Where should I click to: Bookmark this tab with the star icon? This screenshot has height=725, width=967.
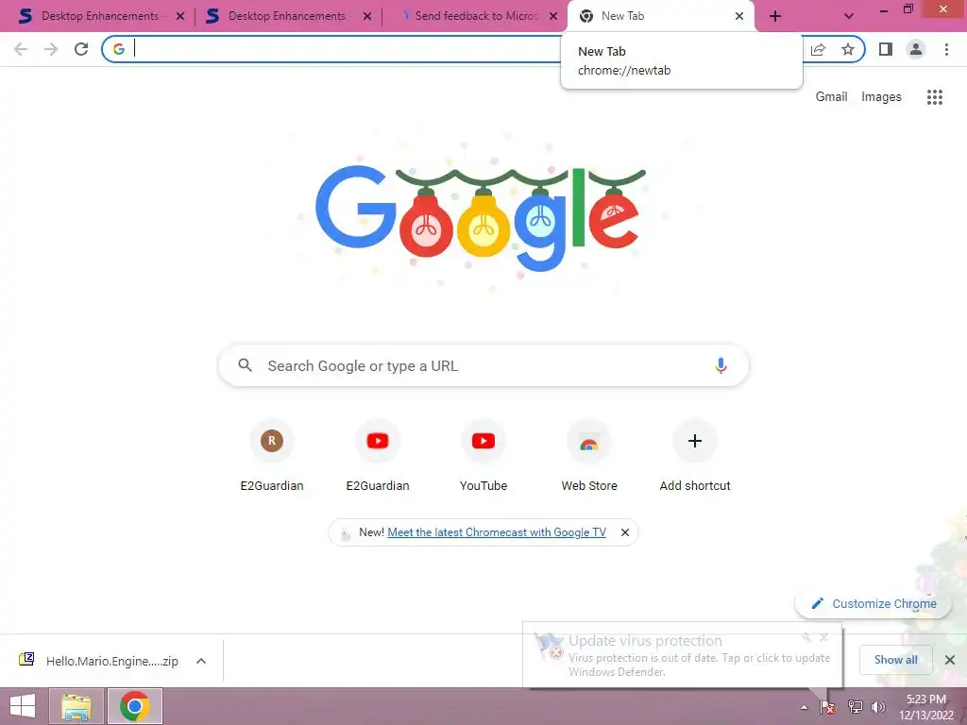848,49
